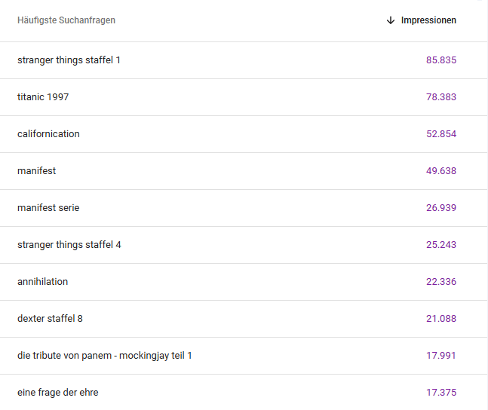The height and width of the screenshot is (410, 488).
Task: Click the impressions value 78.383
Action: (x=441, y=97)
